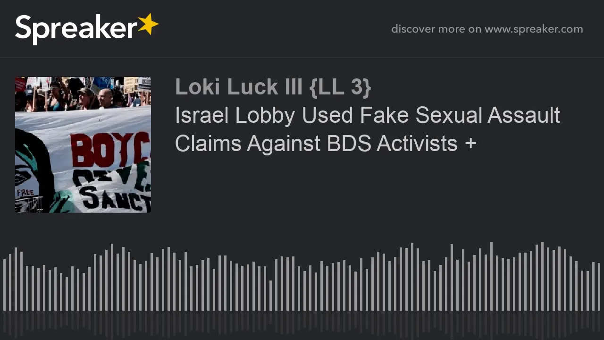This screenshot has width=604, height=340.
Task: Click the faded waveform reflection strip
Action: point(302,324)
